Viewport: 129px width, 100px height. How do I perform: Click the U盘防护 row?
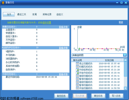[x=36, y=51]
